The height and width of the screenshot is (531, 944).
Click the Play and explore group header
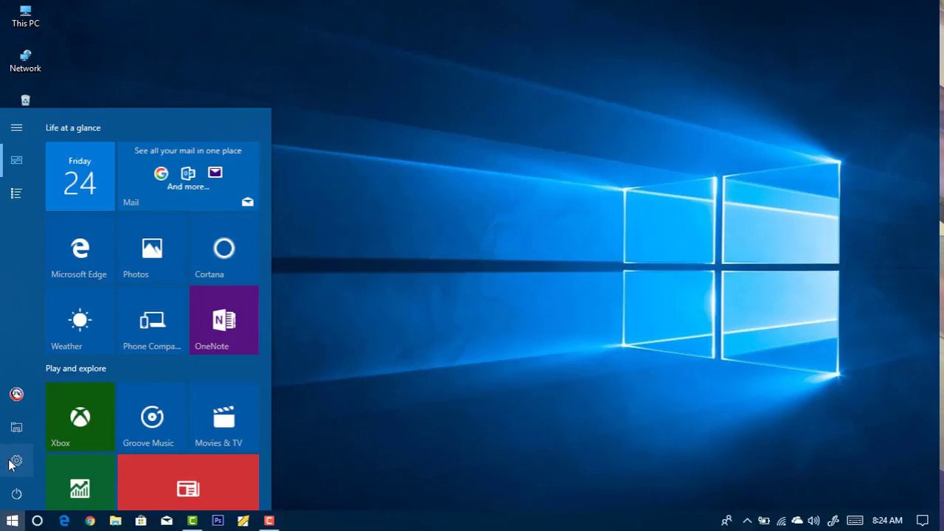76,368
